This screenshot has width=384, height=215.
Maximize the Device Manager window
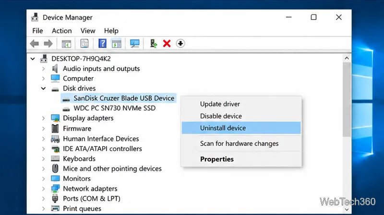[x=313, y=17]
